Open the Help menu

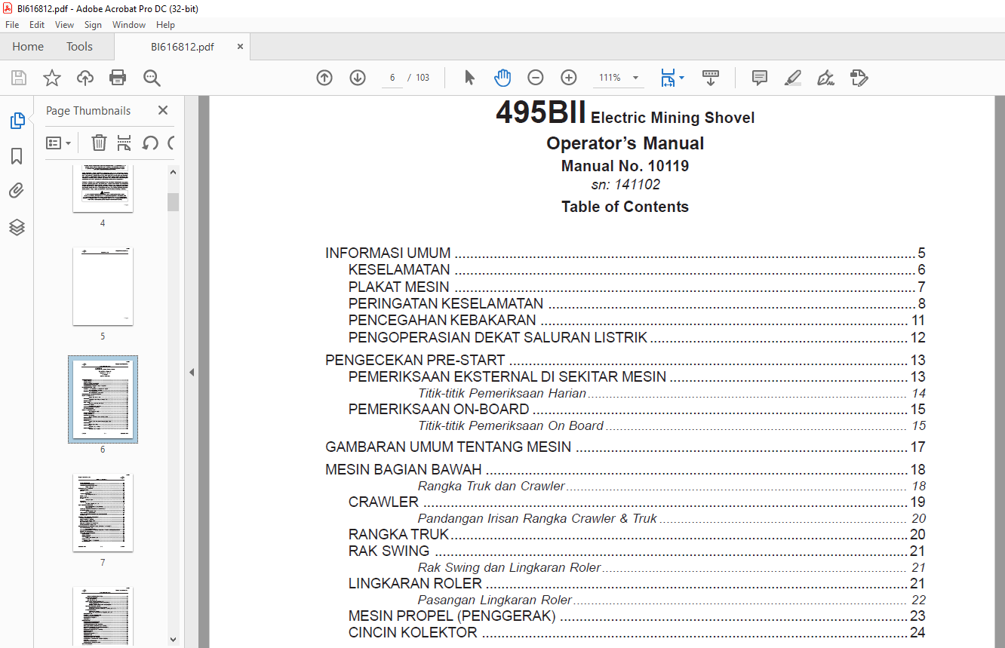click(165, 25)
